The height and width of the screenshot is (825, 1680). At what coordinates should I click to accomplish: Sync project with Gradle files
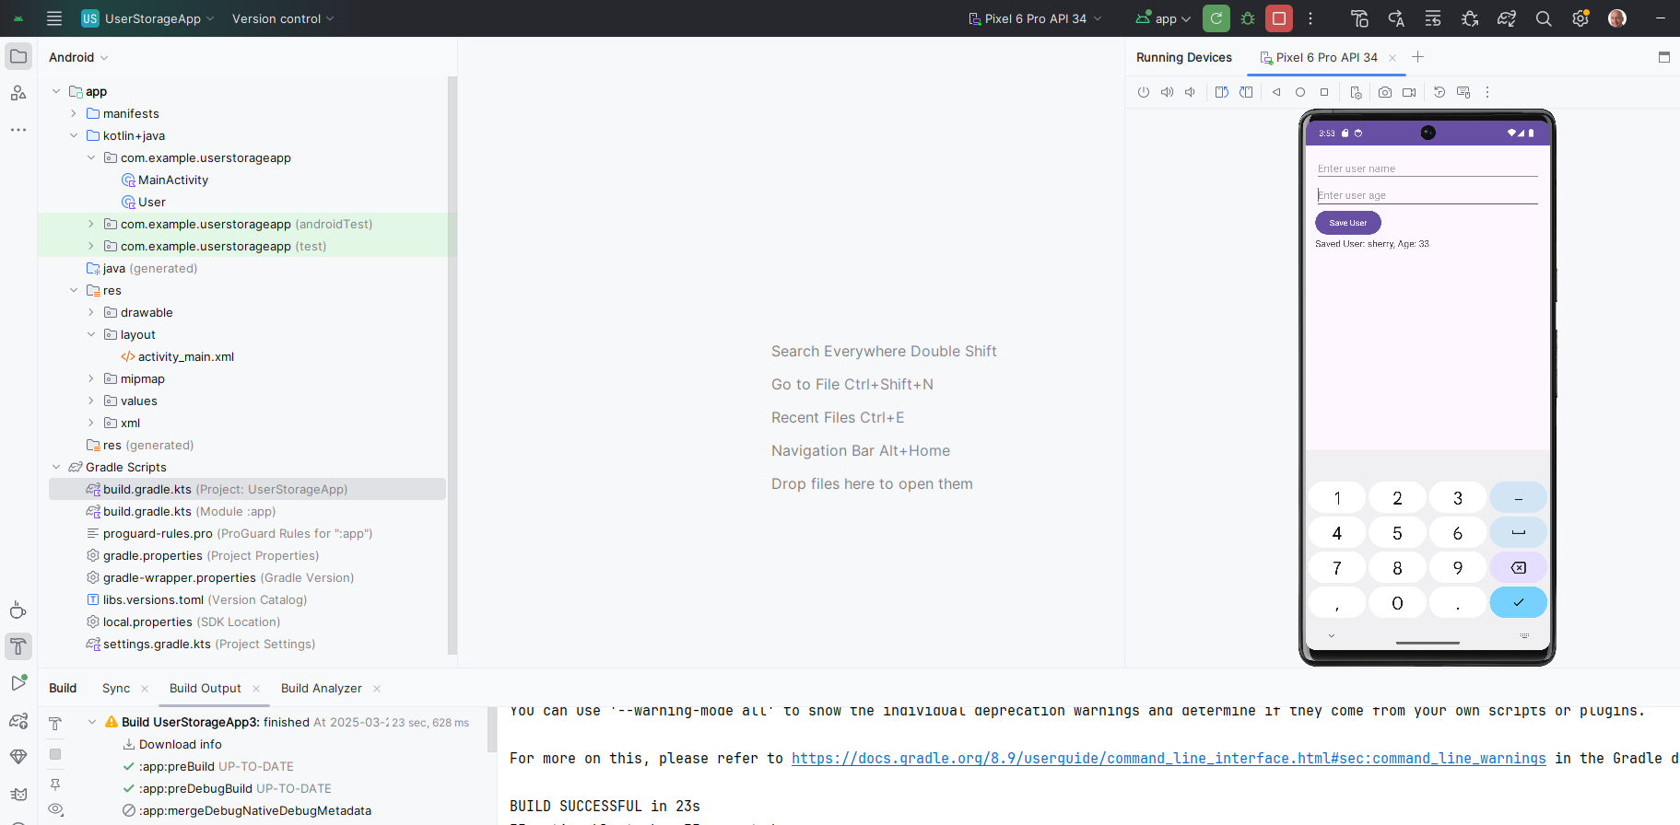pos(1507,18)
